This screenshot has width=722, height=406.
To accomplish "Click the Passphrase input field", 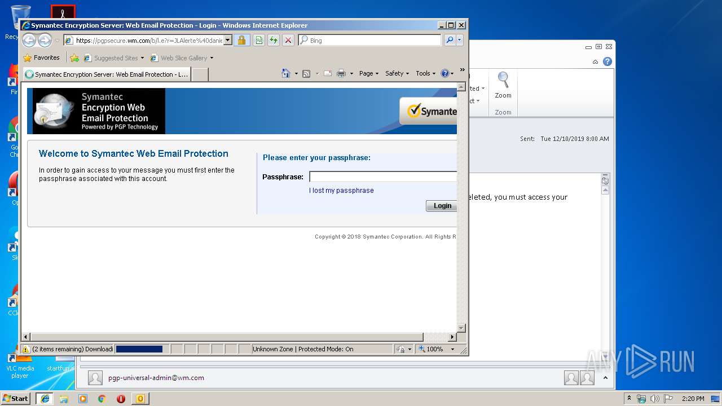I will (x=383, y=176).
